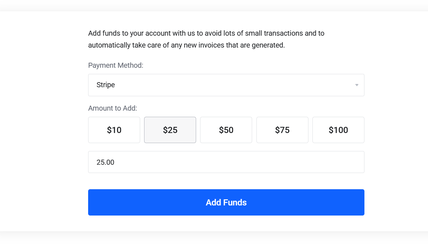
Task: Click the amount field showing 25.00
Action: [226, 162]
